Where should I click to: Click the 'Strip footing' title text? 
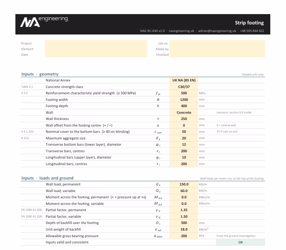249,23
